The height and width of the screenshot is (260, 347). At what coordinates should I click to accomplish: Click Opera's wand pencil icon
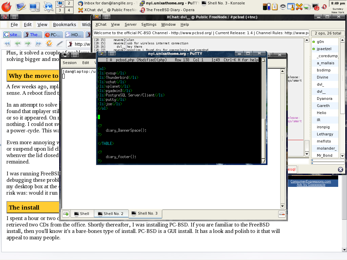(x=59, y=44)
